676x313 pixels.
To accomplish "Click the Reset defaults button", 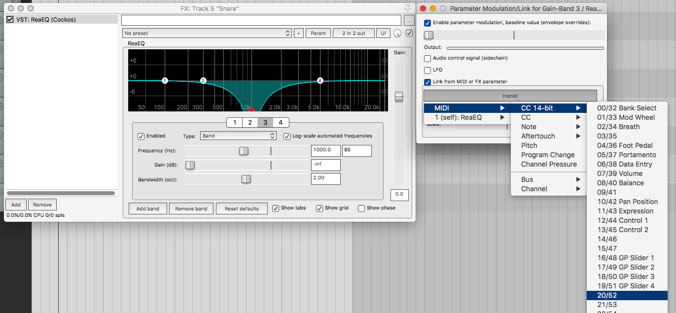I will click(242, 209).
